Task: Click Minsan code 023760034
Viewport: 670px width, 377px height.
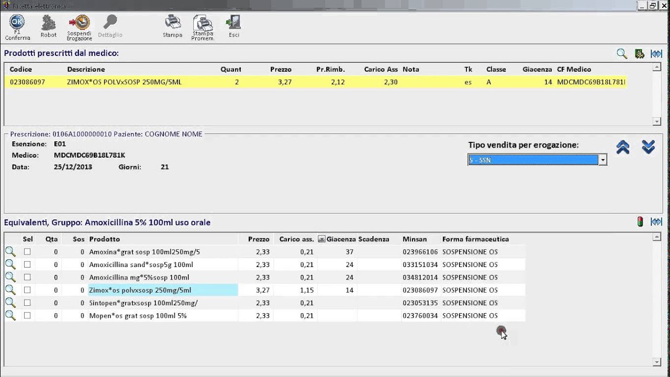Action: point(420,315)
